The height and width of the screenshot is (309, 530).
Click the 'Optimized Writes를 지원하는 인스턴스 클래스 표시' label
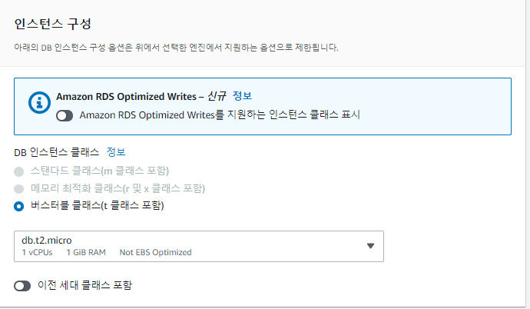coord(220,115)
